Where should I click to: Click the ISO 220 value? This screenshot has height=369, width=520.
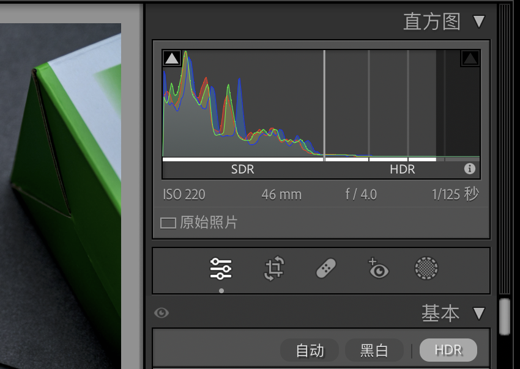coord(184,194)
